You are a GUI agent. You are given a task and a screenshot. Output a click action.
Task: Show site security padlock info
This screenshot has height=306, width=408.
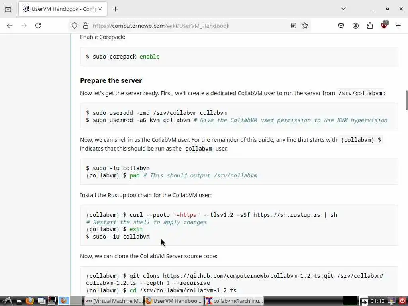[x=86, y=25]
